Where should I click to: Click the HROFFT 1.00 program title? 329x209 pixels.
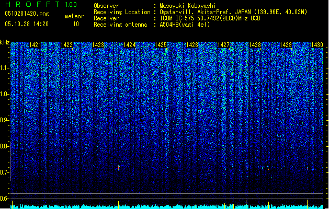(x=41, y=4)
